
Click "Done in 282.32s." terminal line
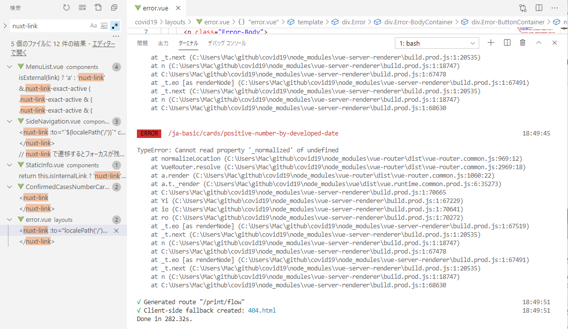165,319
